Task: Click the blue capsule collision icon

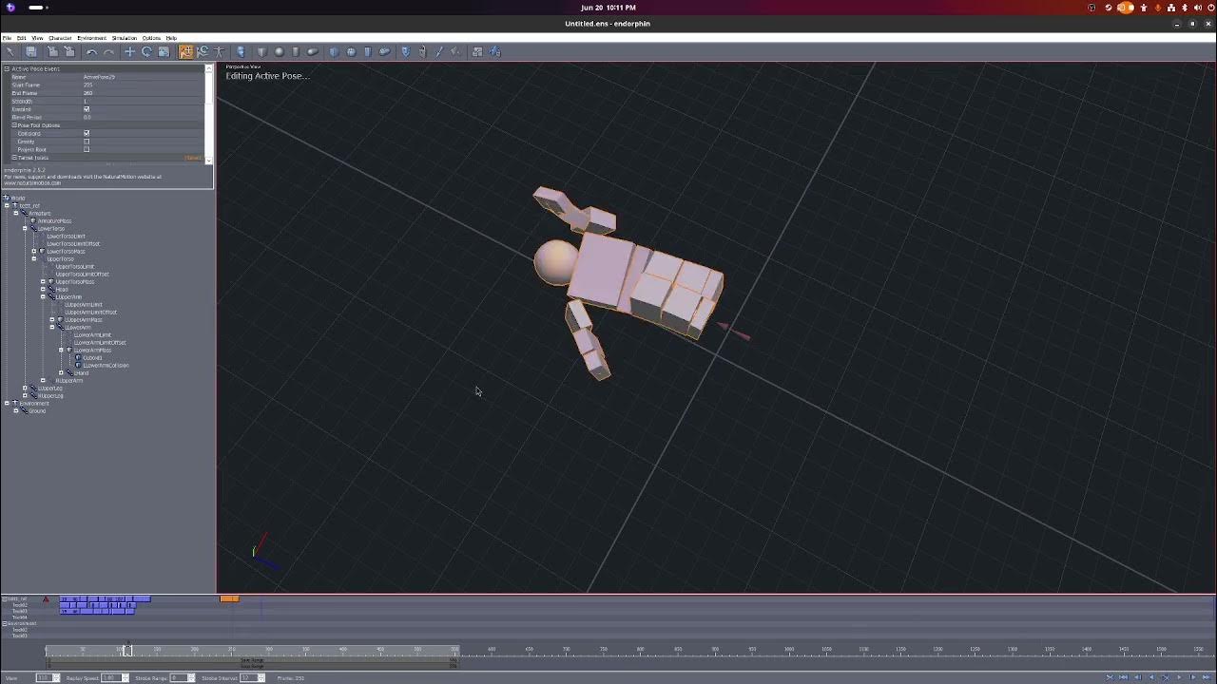Action: (x=384, y=51)
